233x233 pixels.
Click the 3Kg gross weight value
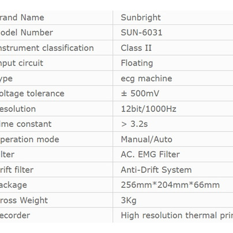point(128,201)
